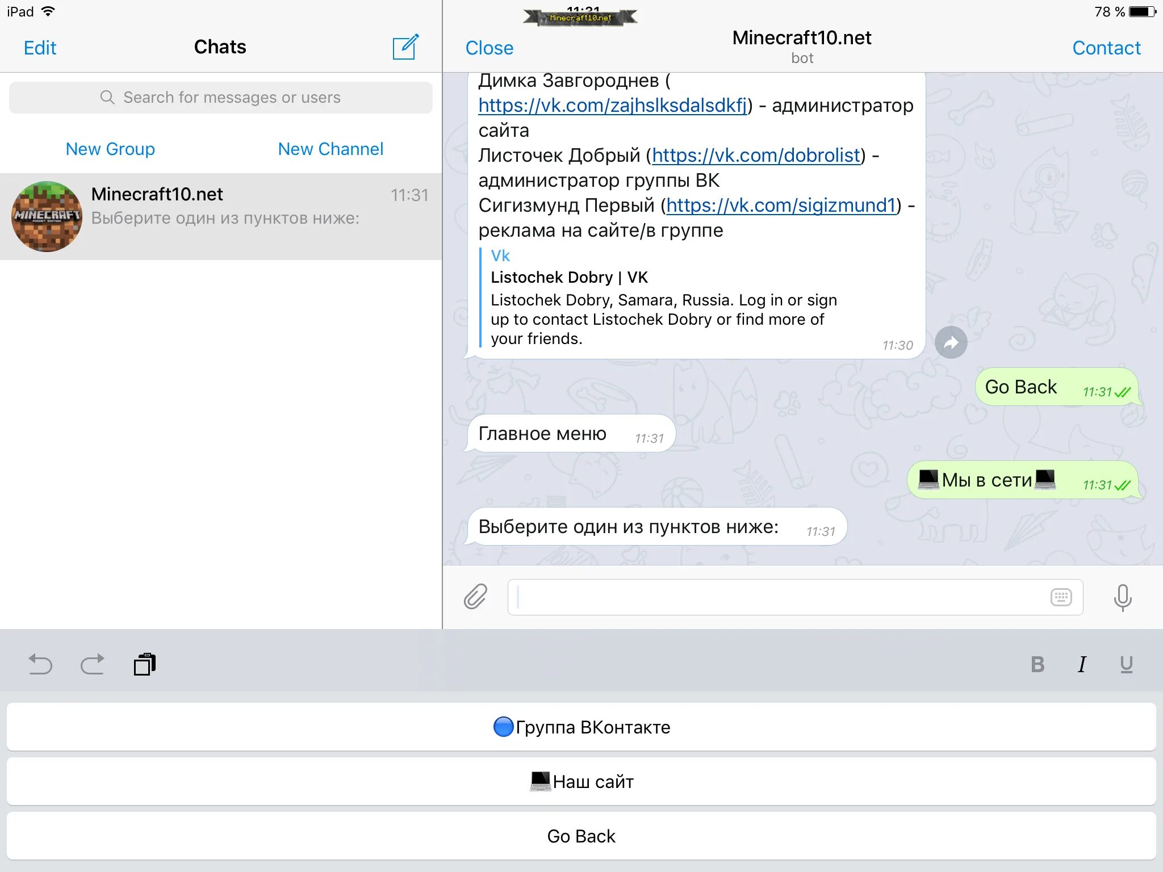Click New Group
The width and height of the screenshot is (1163, 872).
[110, 149]
